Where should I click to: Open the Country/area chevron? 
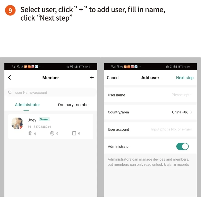coord(191,112)
